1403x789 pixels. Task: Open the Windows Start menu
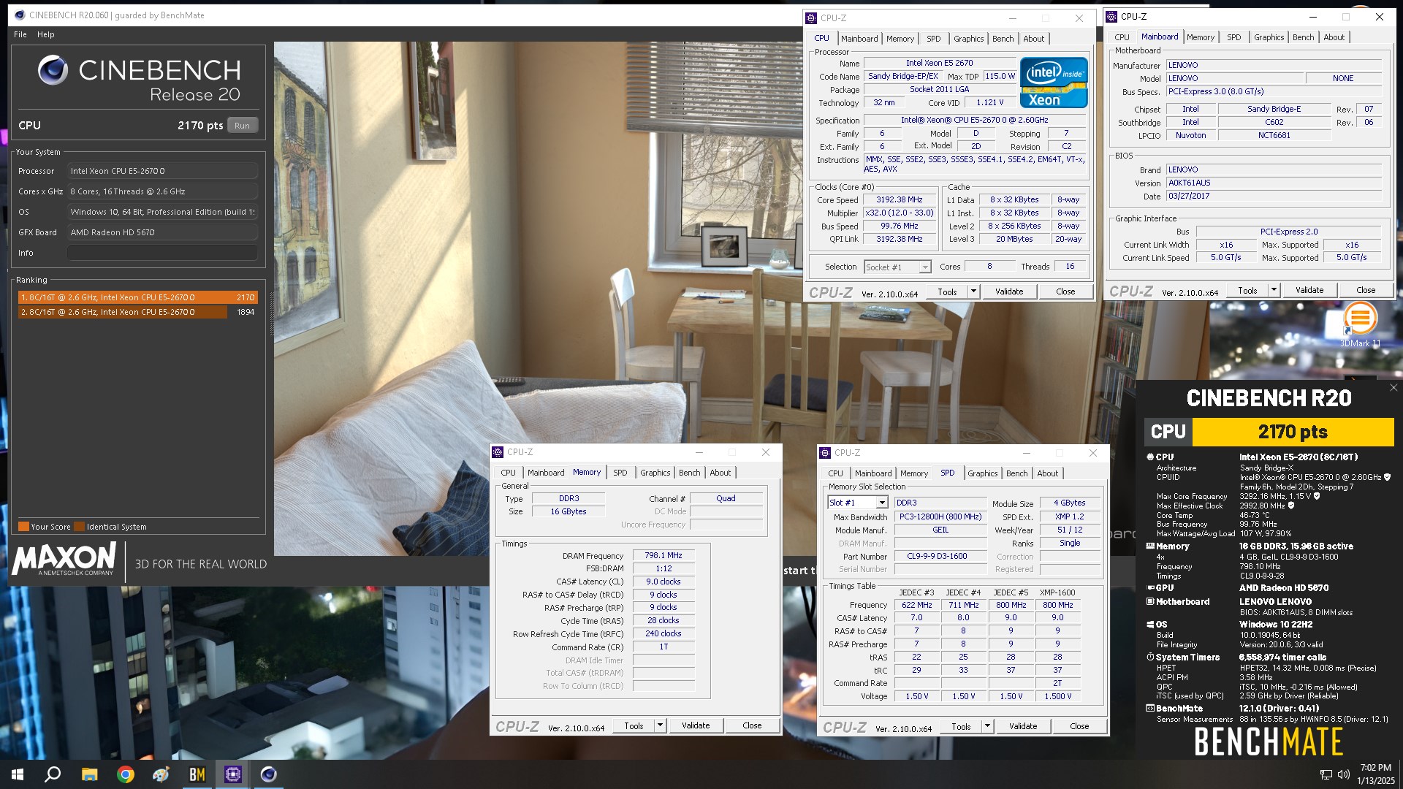click(x=18, y=774)
